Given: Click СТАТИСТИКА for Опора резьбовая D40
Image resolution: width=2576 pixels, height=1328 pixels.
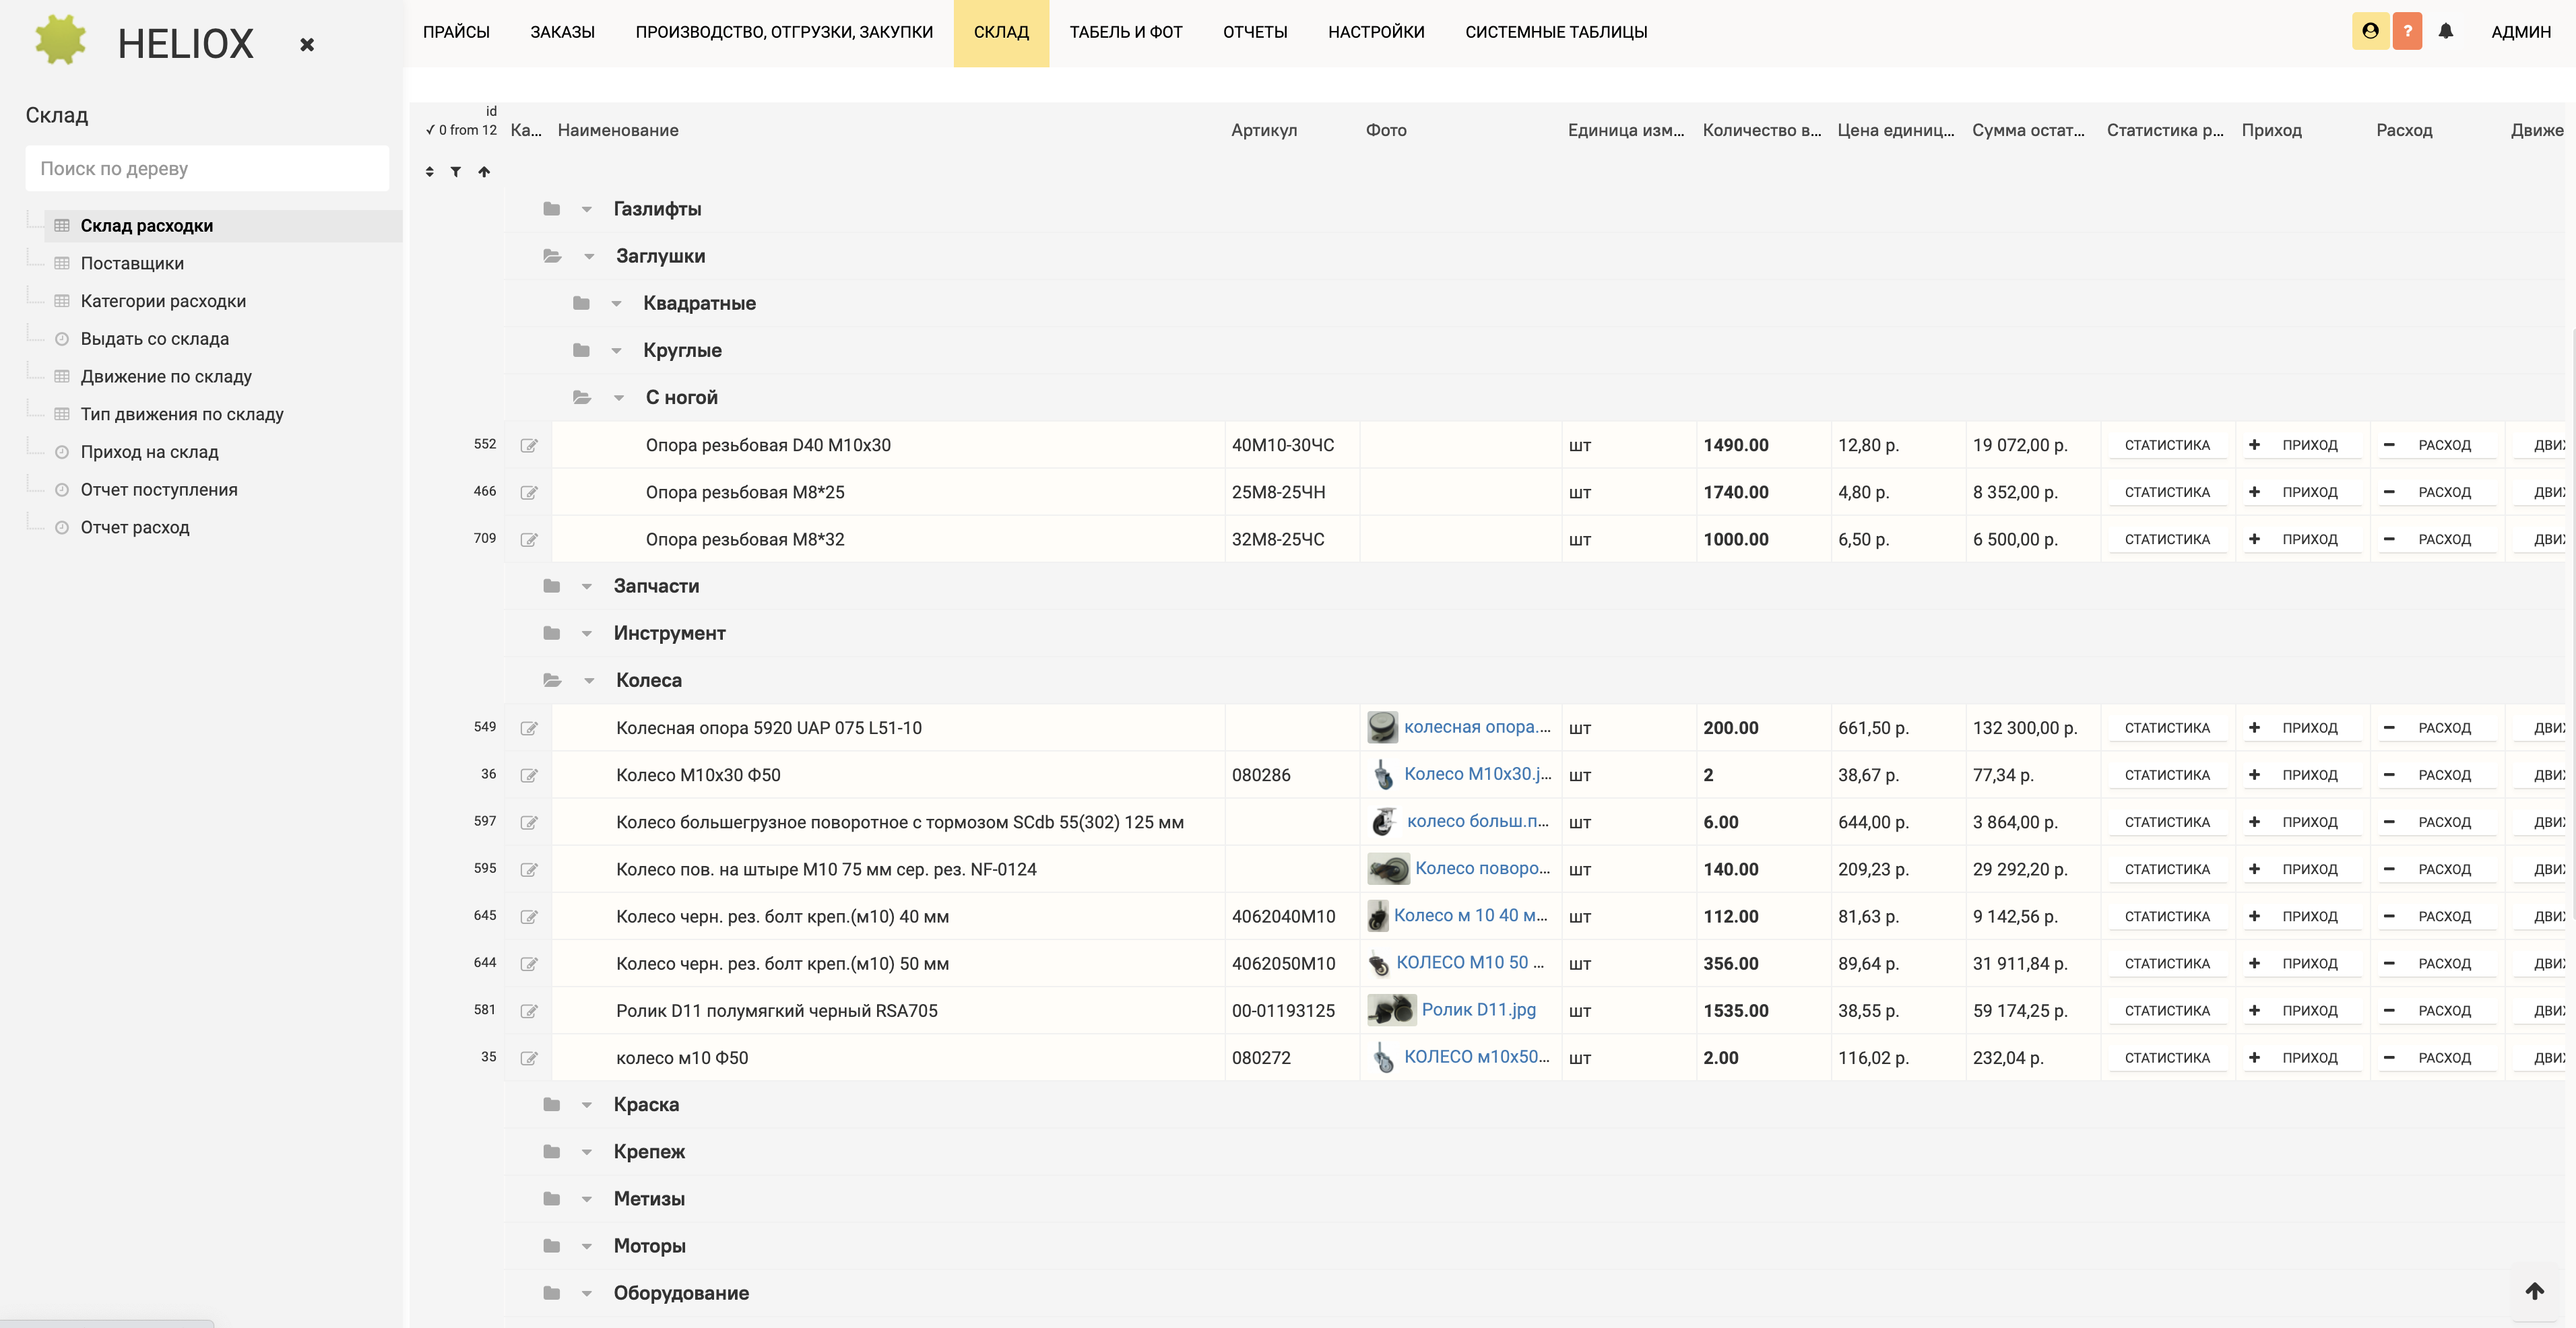Looking at the screenshot, I should coord(2167,445).
